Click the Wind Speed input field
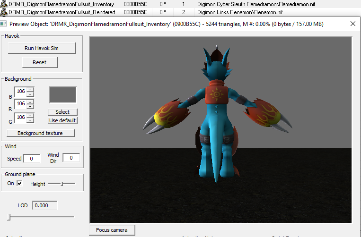Image resolution: width=361 pixels, height=237 pixels. point(32,159)
